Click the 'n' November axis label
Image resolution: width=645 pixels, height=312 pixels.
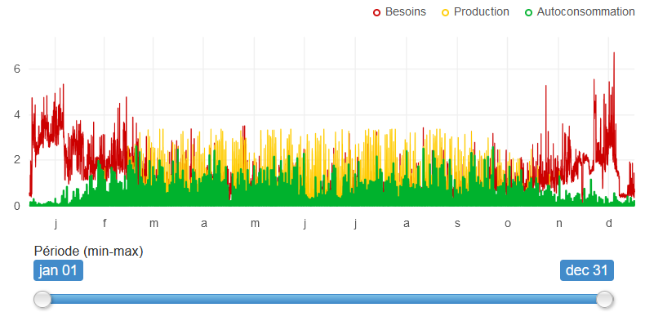(x=558, y=224)
